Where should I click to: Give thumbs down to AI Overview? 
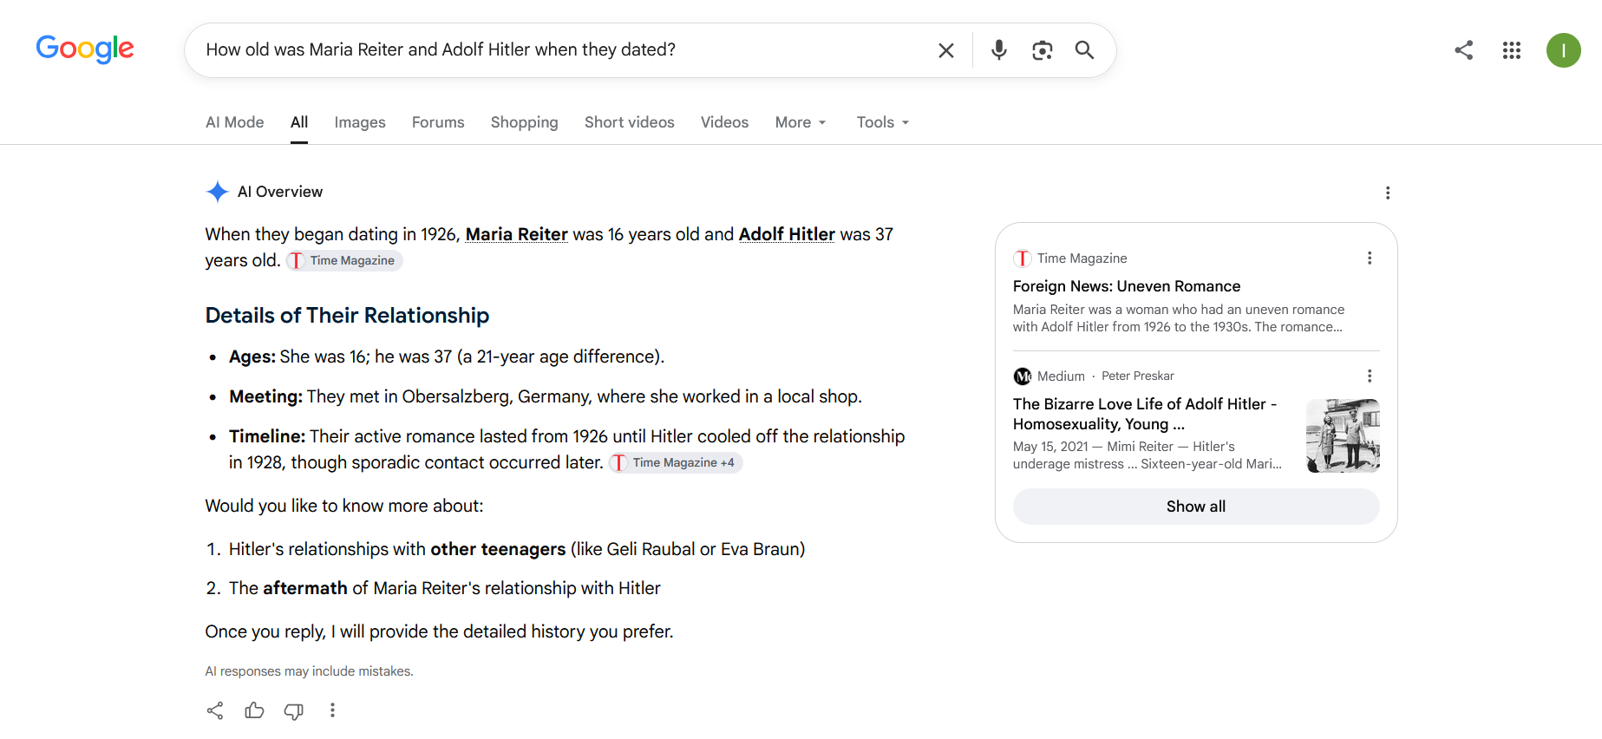[294, 711]
